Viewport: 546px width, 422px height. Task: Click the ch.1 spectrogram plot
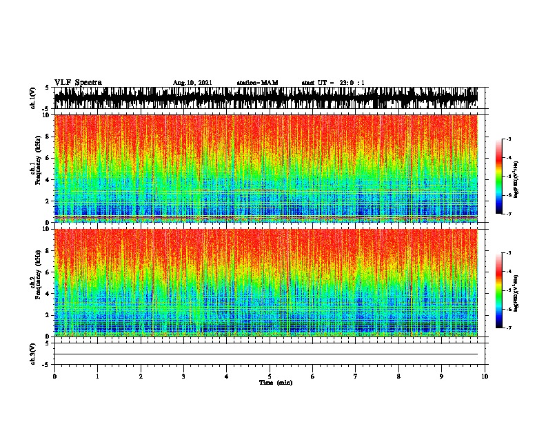point(266,168)
